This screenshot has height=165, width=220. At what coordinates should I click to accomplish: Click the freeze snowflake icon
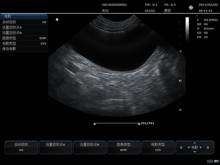coord(191,8)
